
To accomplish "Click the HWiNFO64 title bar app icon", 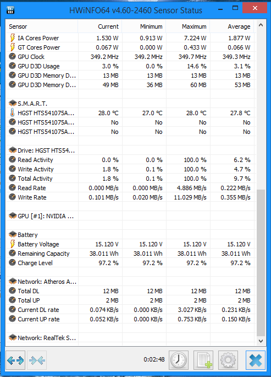I will tap(10, 10).
